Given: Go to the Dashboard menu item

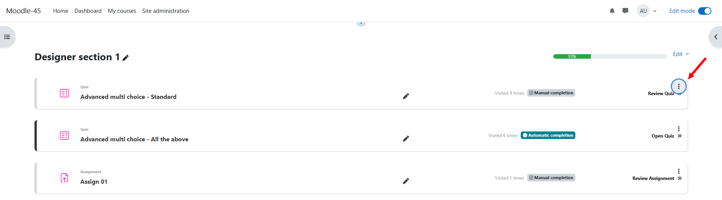Looking at the screenshot, I should click(88, 11).
